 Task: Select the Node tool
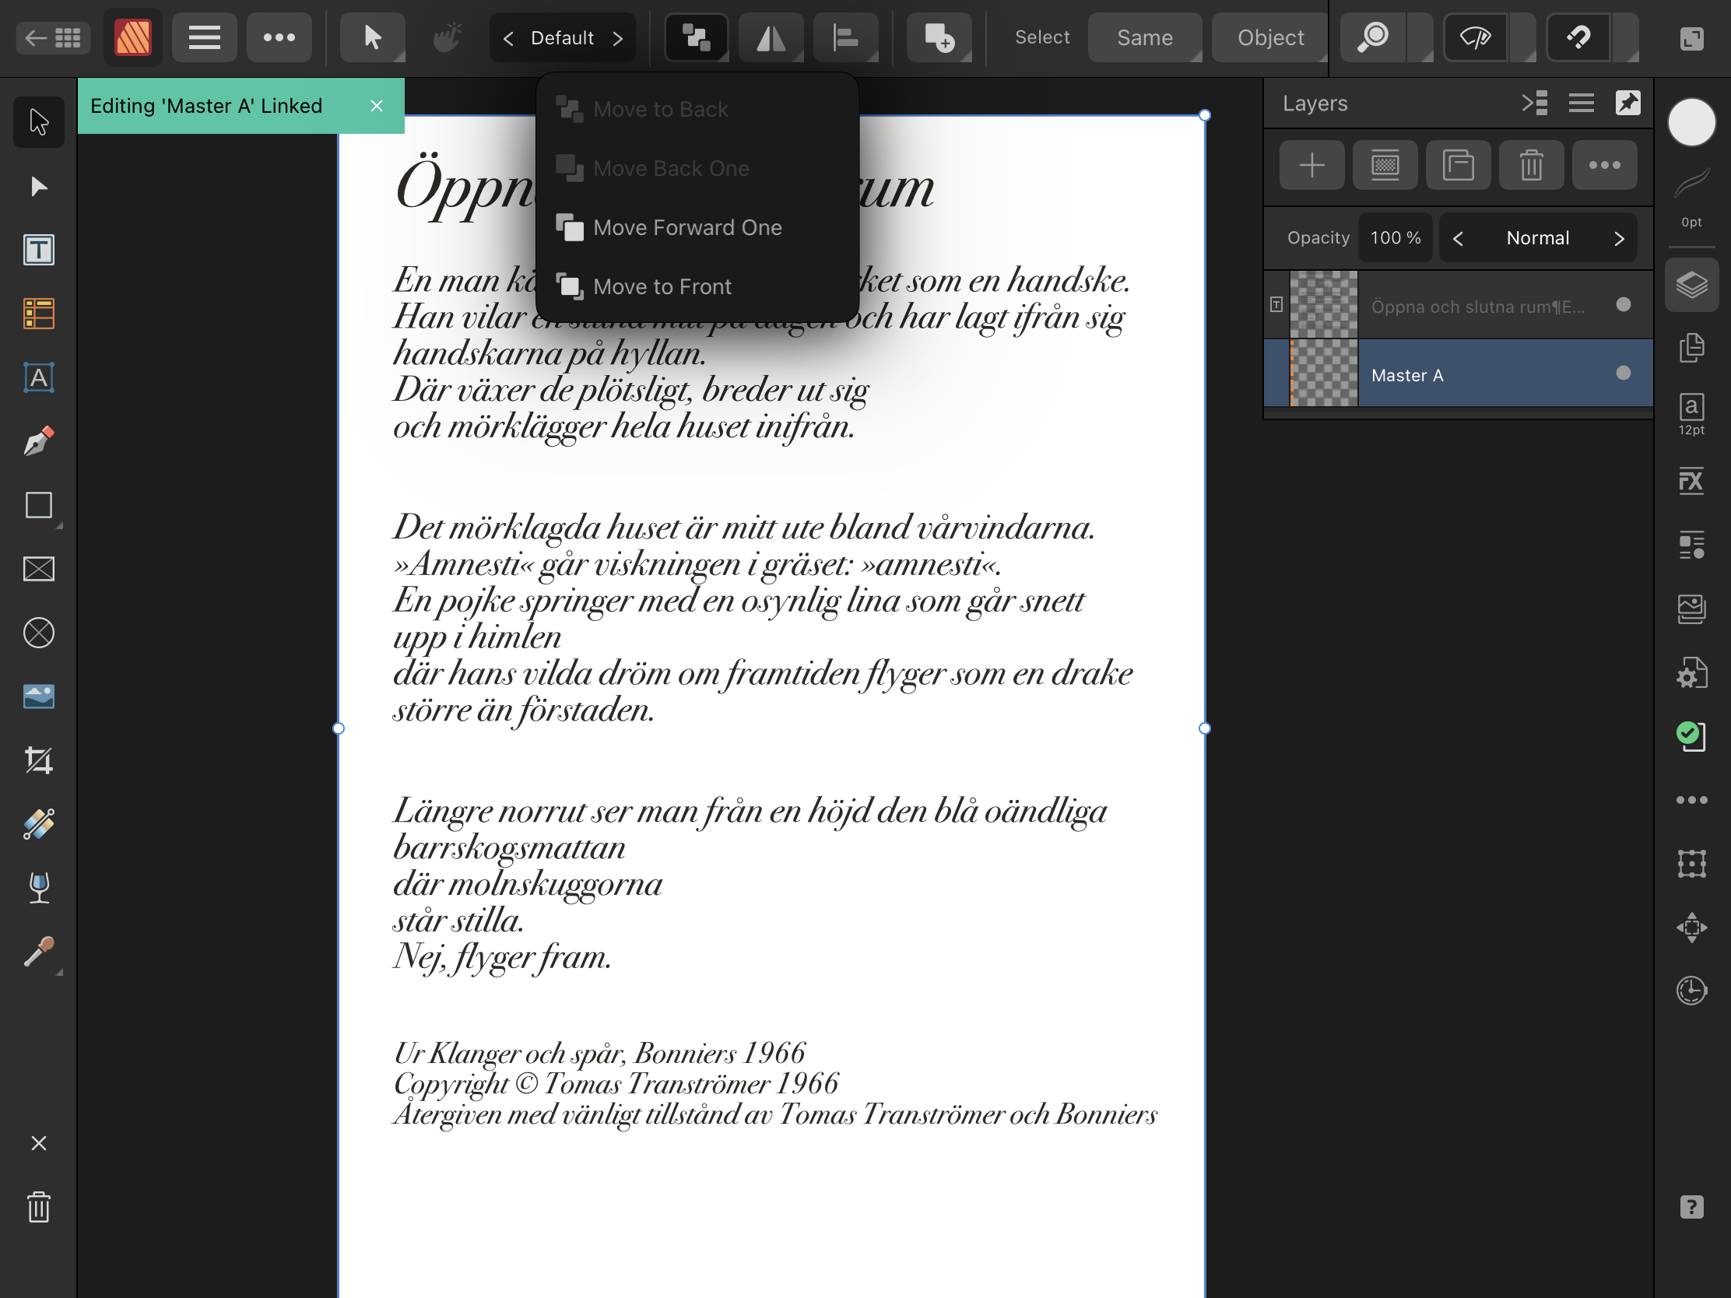tap(38, 186)
